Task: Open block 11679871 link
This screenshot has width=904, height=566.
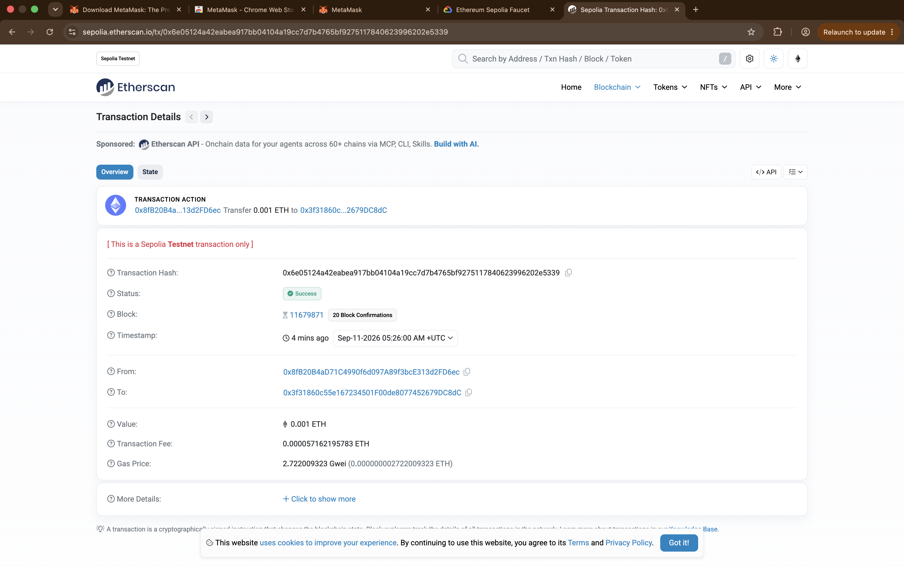Action: pyautogui.click(x=306, y=315)
